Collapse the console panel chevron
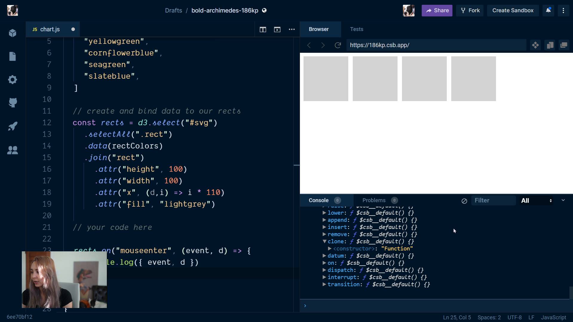The image size is (573, 322). pyautogui.click(x=563, y=200)
